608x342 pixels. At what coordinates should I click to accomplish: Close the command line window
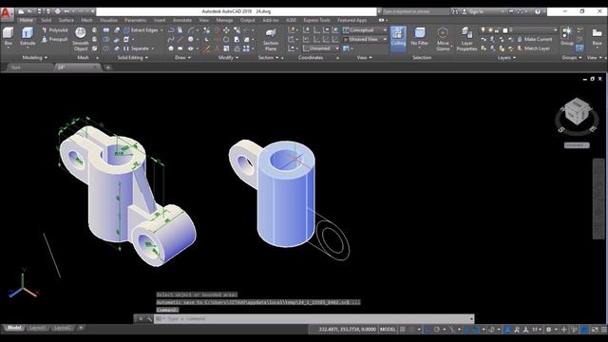click(x=141, y=319)
